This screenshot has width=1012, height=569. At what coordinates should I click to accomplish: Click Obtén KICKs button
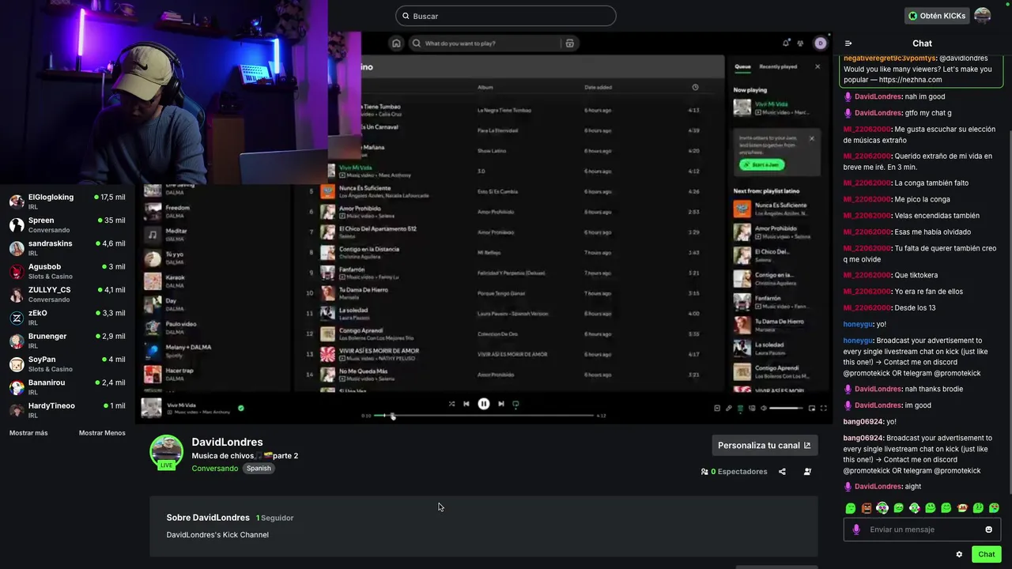coord(937,16)
